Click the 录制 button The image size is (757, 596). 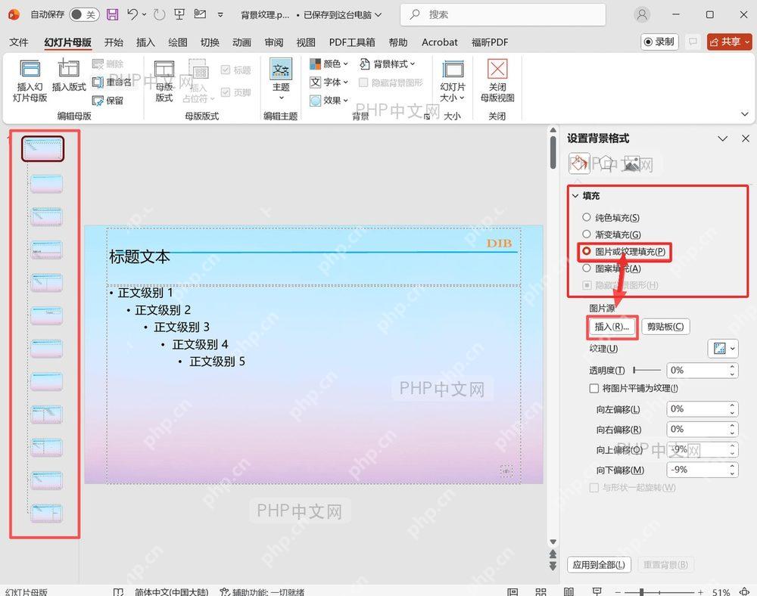[x=659, y=42]
